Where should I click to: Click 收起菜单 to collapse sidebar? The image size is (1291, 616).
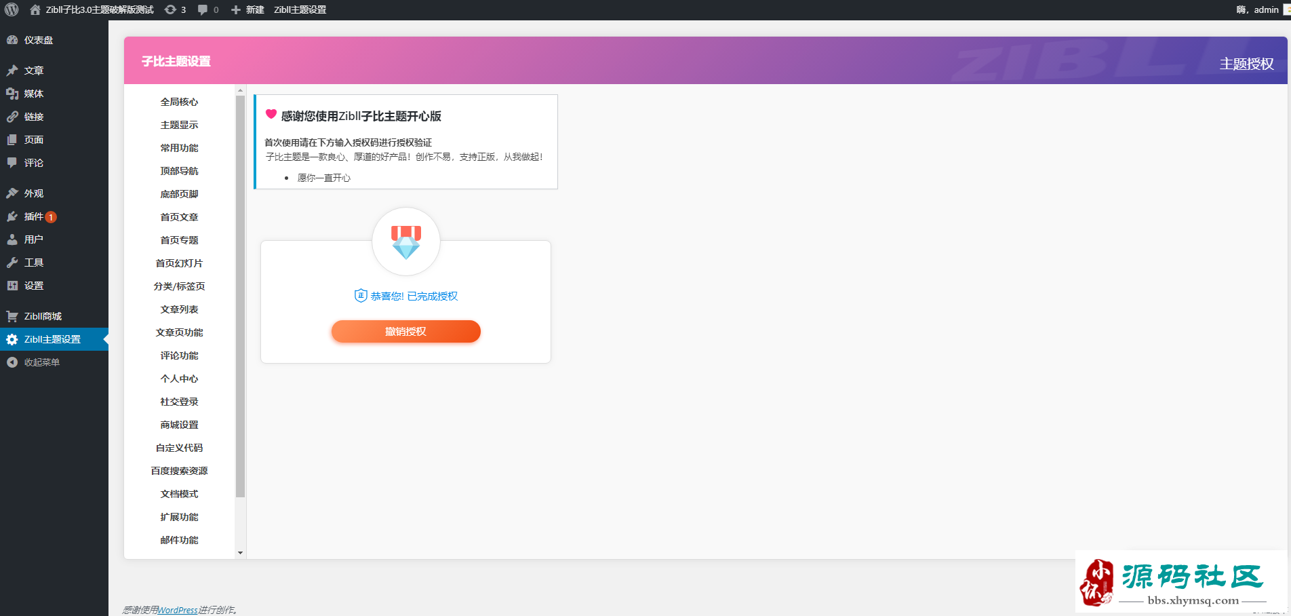pos(42,362)
